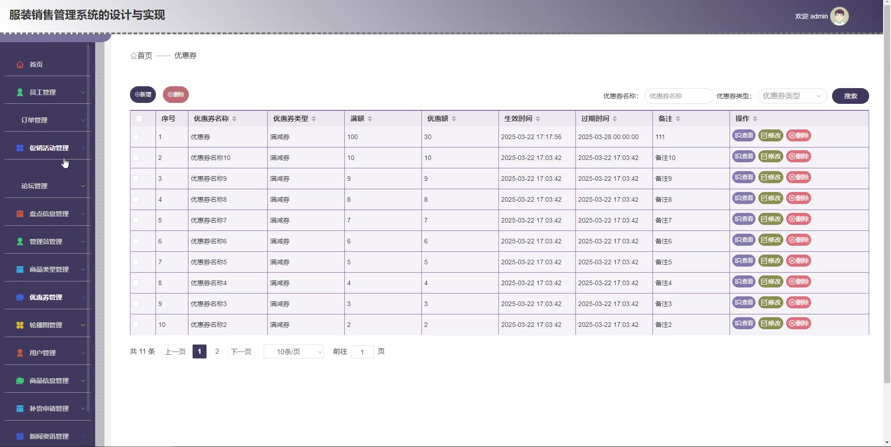Viewport: 891px width, 447px height.
Task: Toggle the select-all checkbox in table header
Action: (x=139, y=119)
